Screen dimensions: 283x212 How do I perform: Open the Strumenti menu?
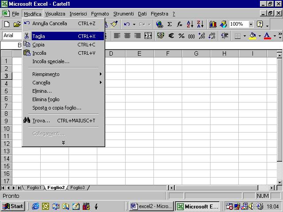tap(123, 14)
